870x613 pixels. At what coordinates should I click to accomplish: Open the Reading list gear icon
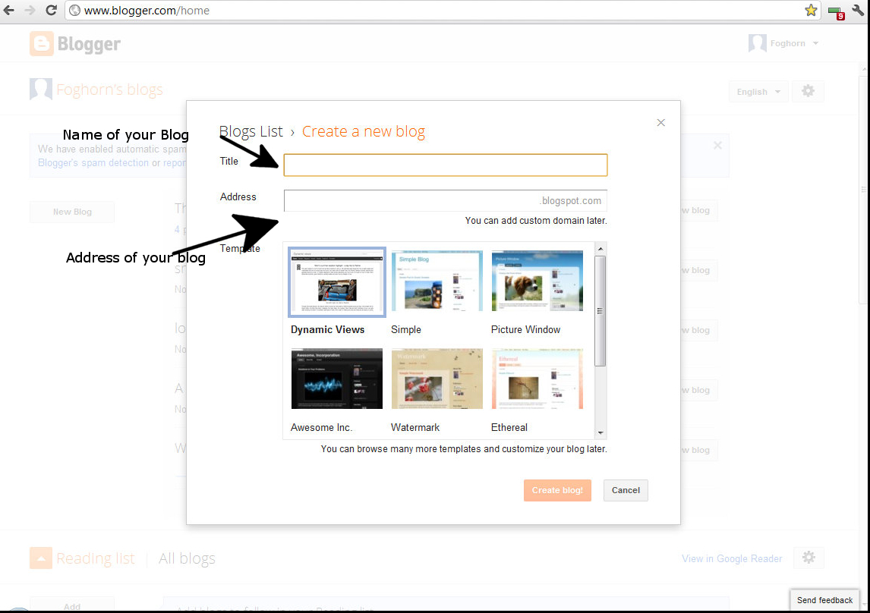point(808,558)
